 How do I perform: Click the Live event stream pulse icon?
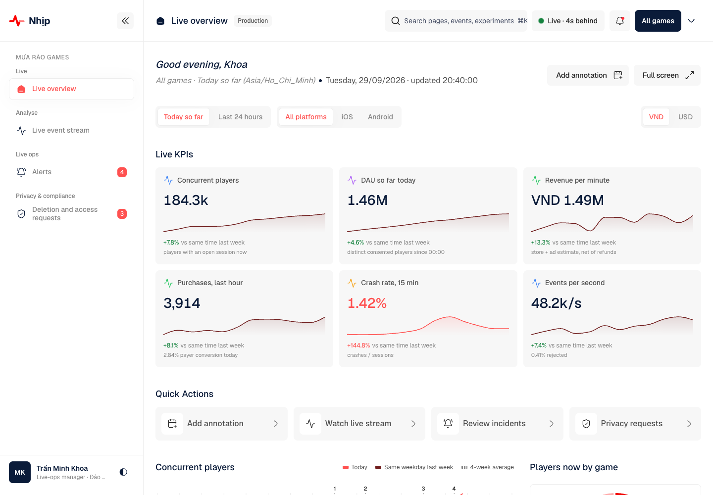21,130
